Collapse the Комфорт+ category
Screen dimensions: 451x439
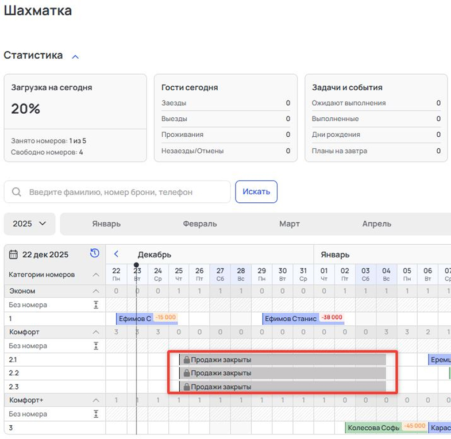point(96,400)
